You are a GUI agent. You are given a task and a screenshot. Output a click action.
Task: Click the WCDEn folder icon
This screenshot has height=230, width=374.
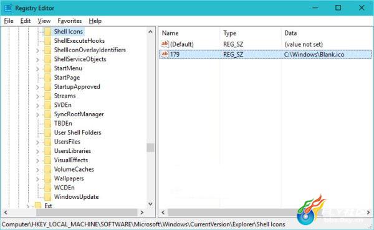pos(48,188)
